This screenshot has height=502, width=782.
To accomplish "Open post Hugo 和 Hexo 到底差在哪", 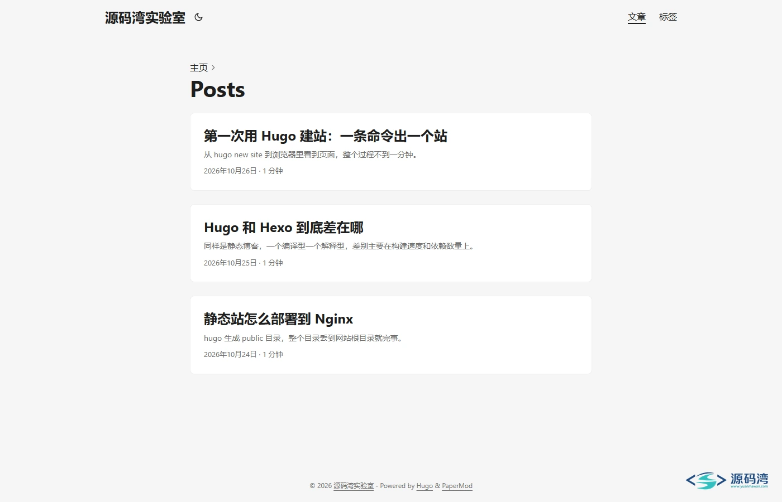I will click(284, 228).
